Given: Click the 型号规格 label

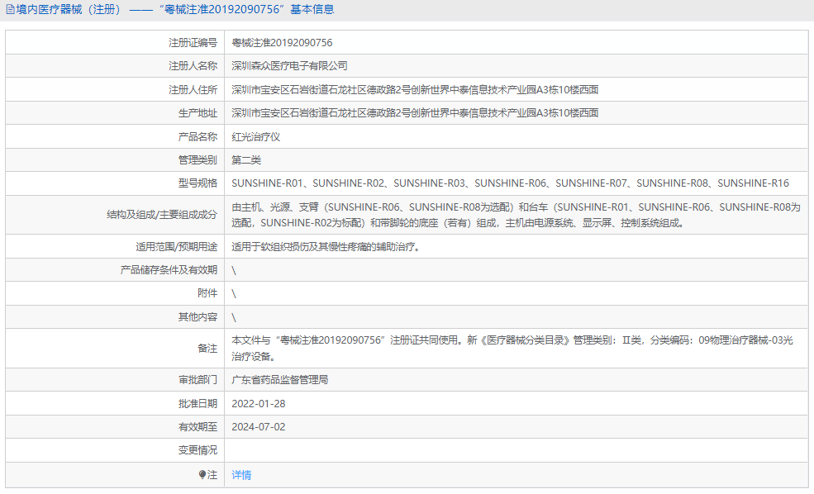Looking at the screenshot, I should [198, 183].
